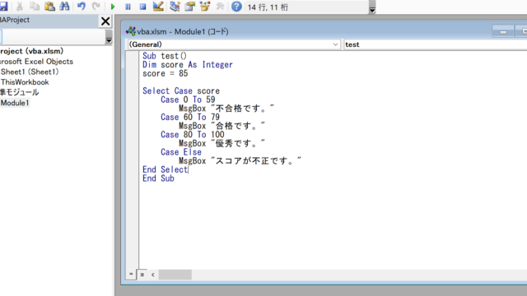Viewport: 527px width, 296px height.
Task: Click the Paste clipboard icon
Action: point(49,7)
